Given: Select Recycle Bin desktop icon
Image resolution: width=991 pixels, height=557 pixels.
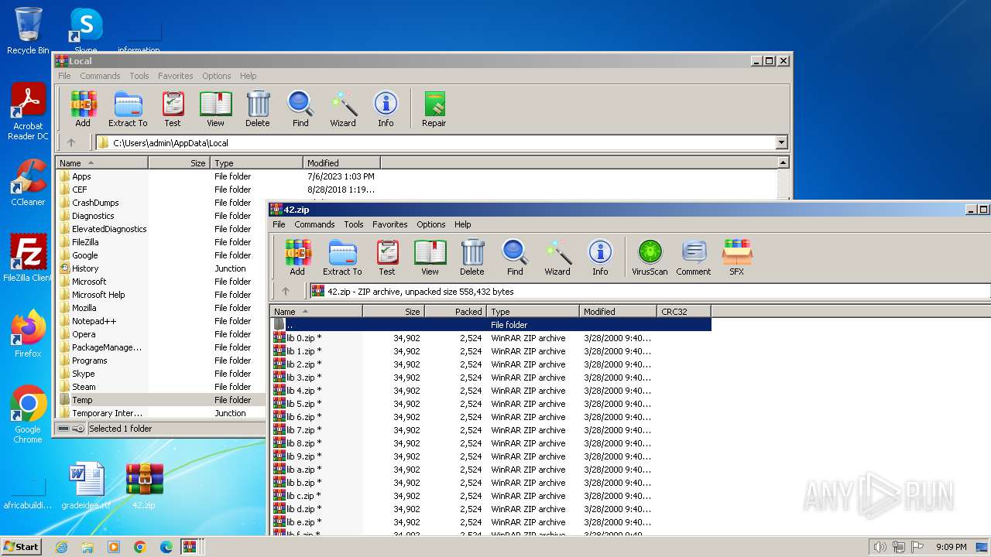Looking at the screenshot, I should (28, 31).
